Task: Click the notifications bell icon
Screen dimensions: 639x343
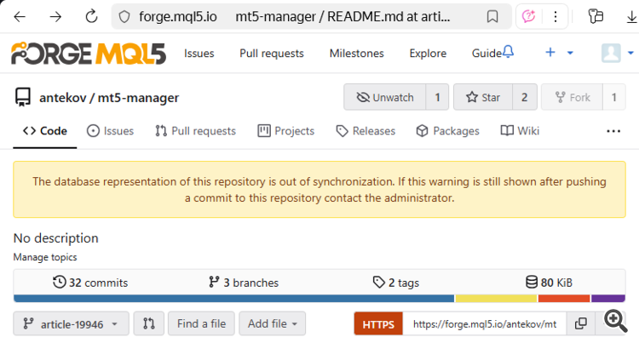Action: 509,53
